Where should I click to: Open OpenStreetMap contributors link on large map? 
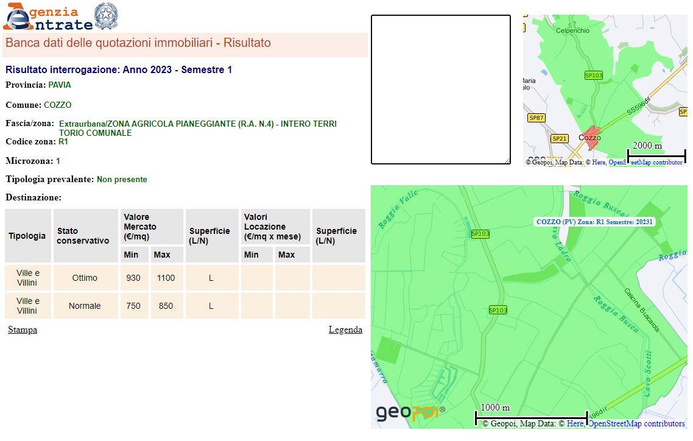[x=636, y=423]
